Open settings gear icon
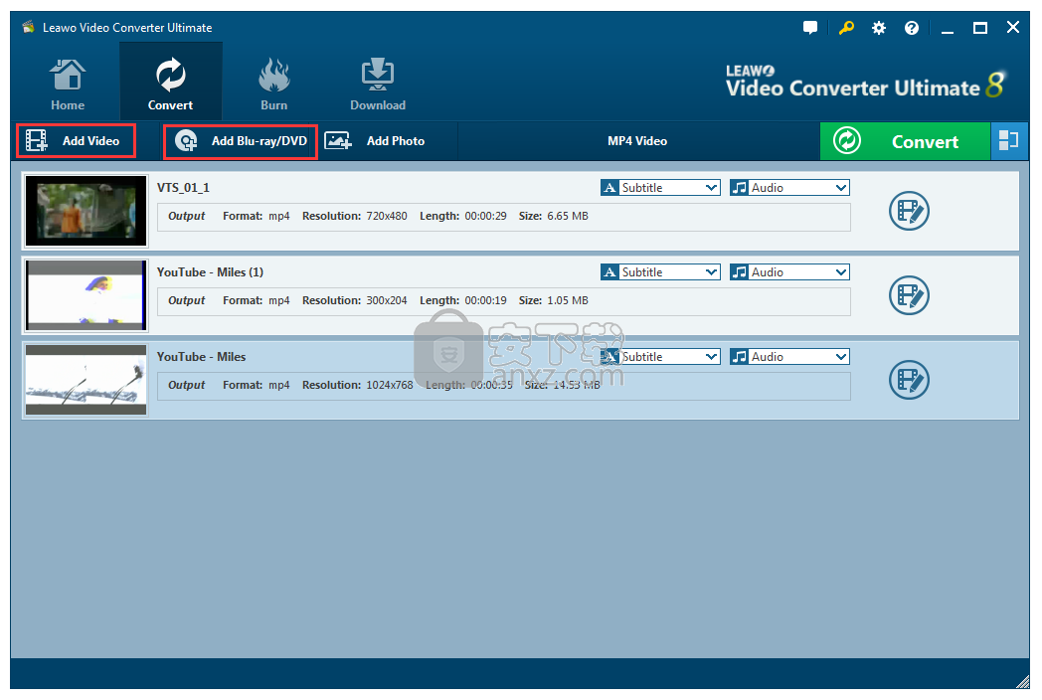Image resolution: width=1042 pixels, height=700 pixels. pos(879,27)
